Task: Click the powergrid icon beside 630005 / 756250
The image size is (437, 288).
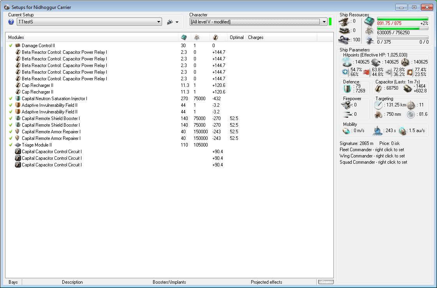Action: (369, 31)
